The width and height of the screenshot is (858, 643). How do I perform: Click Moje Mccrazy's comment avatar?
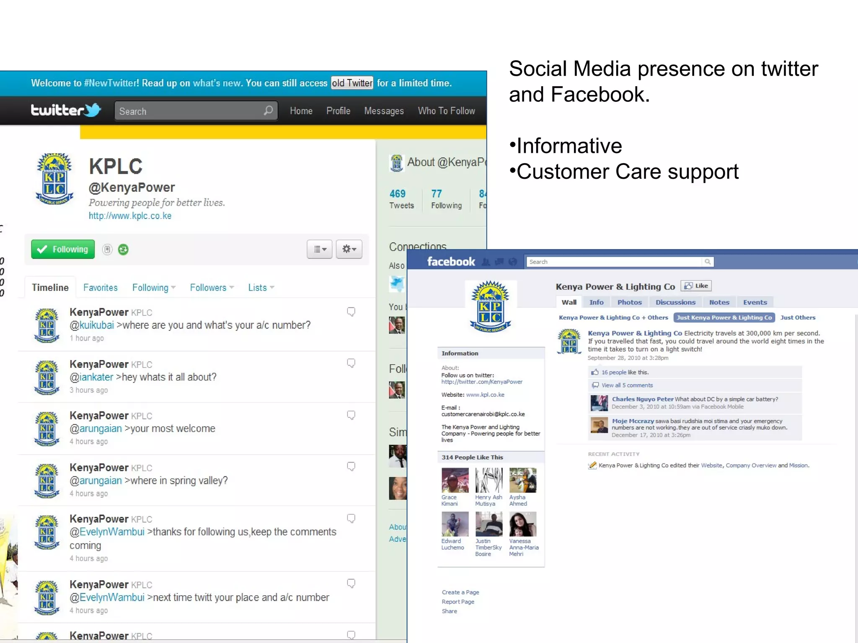pyautogui.click(x=600, y=425)
